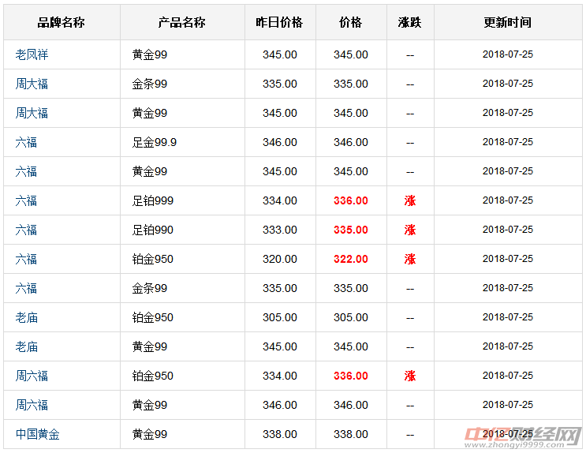This screenshot has height=453, width=586.
Task: Click 老庙 link in the 黄金99 row
Action: (x=27, y=346)
